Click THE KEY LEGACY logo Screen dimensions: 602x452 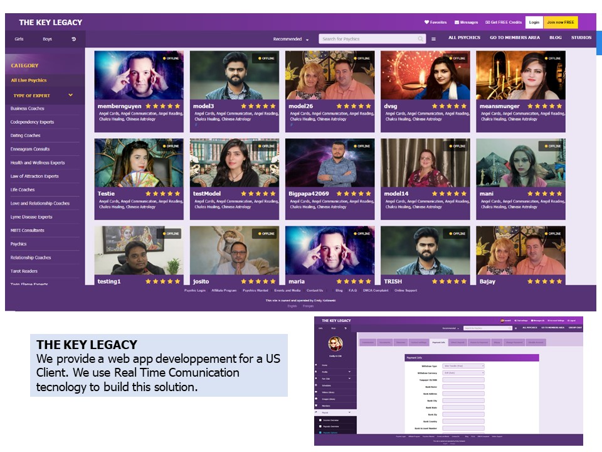51,23
